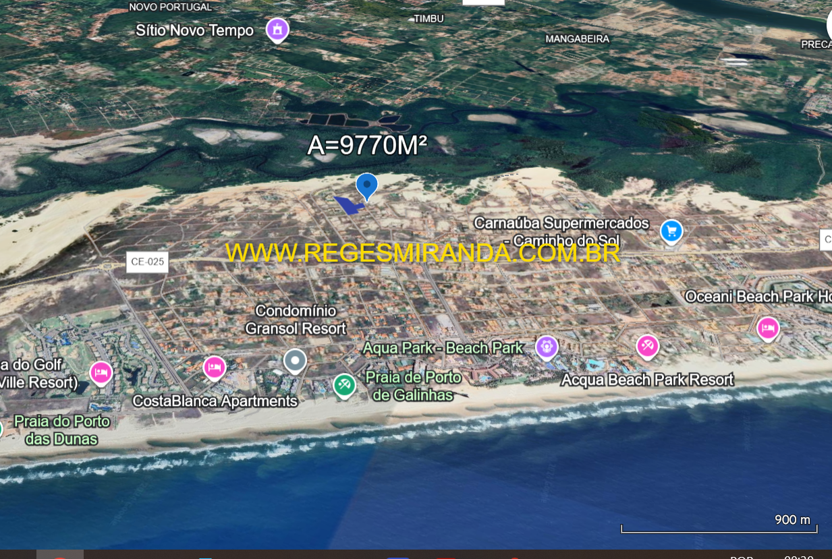Click the MANGABEIRA place label
832x559 pixels.
577,39
